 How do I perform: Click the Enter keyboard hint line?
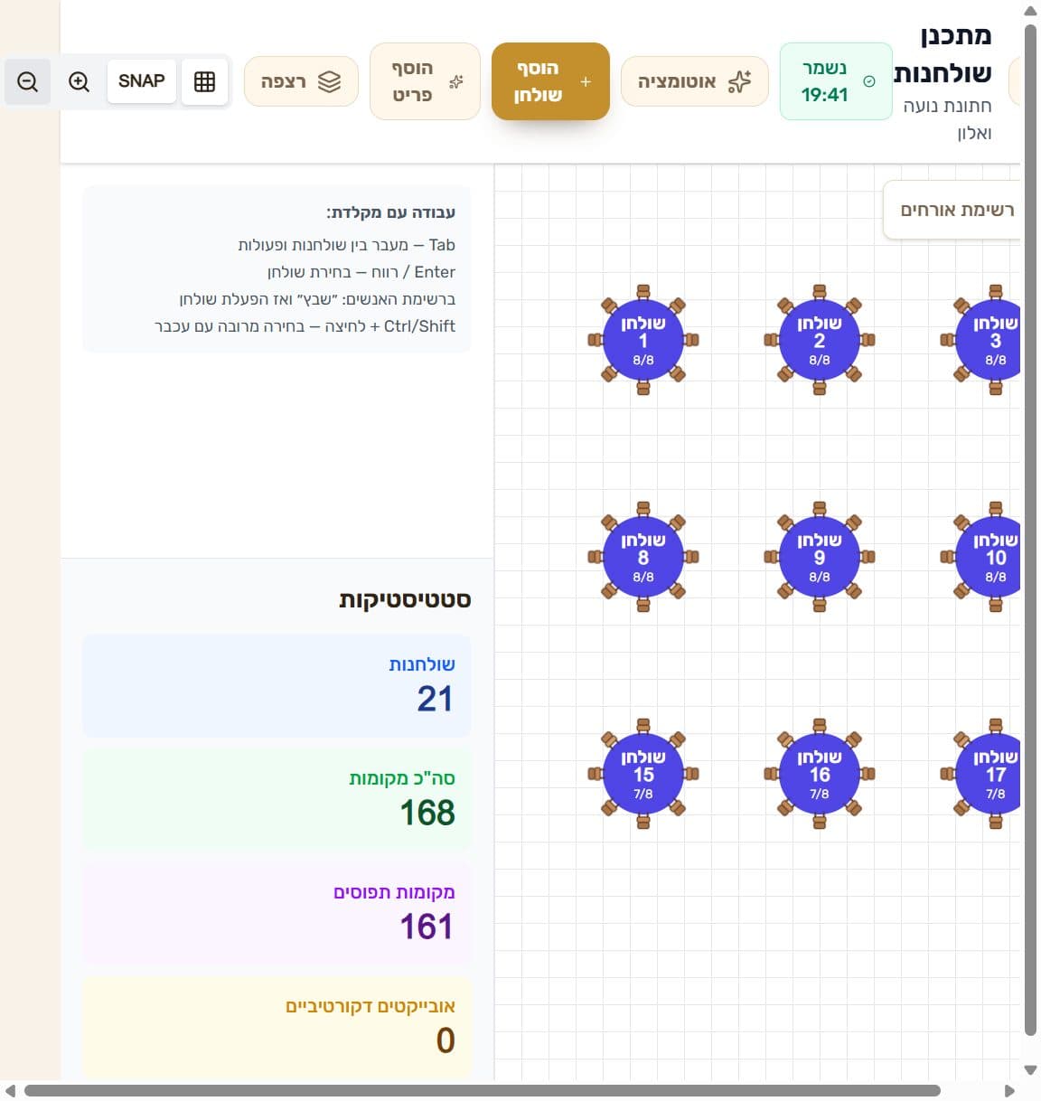(361, 272)
